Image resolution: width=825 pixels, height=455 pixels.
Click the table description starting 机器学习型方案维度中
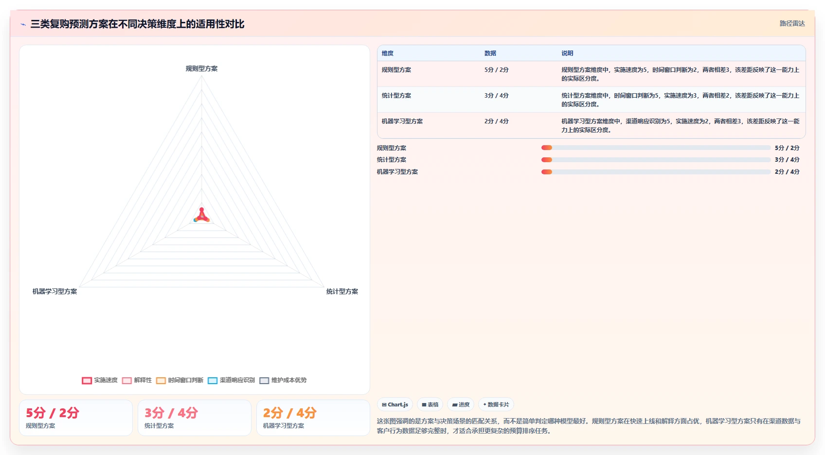click(x=680, y=126)
